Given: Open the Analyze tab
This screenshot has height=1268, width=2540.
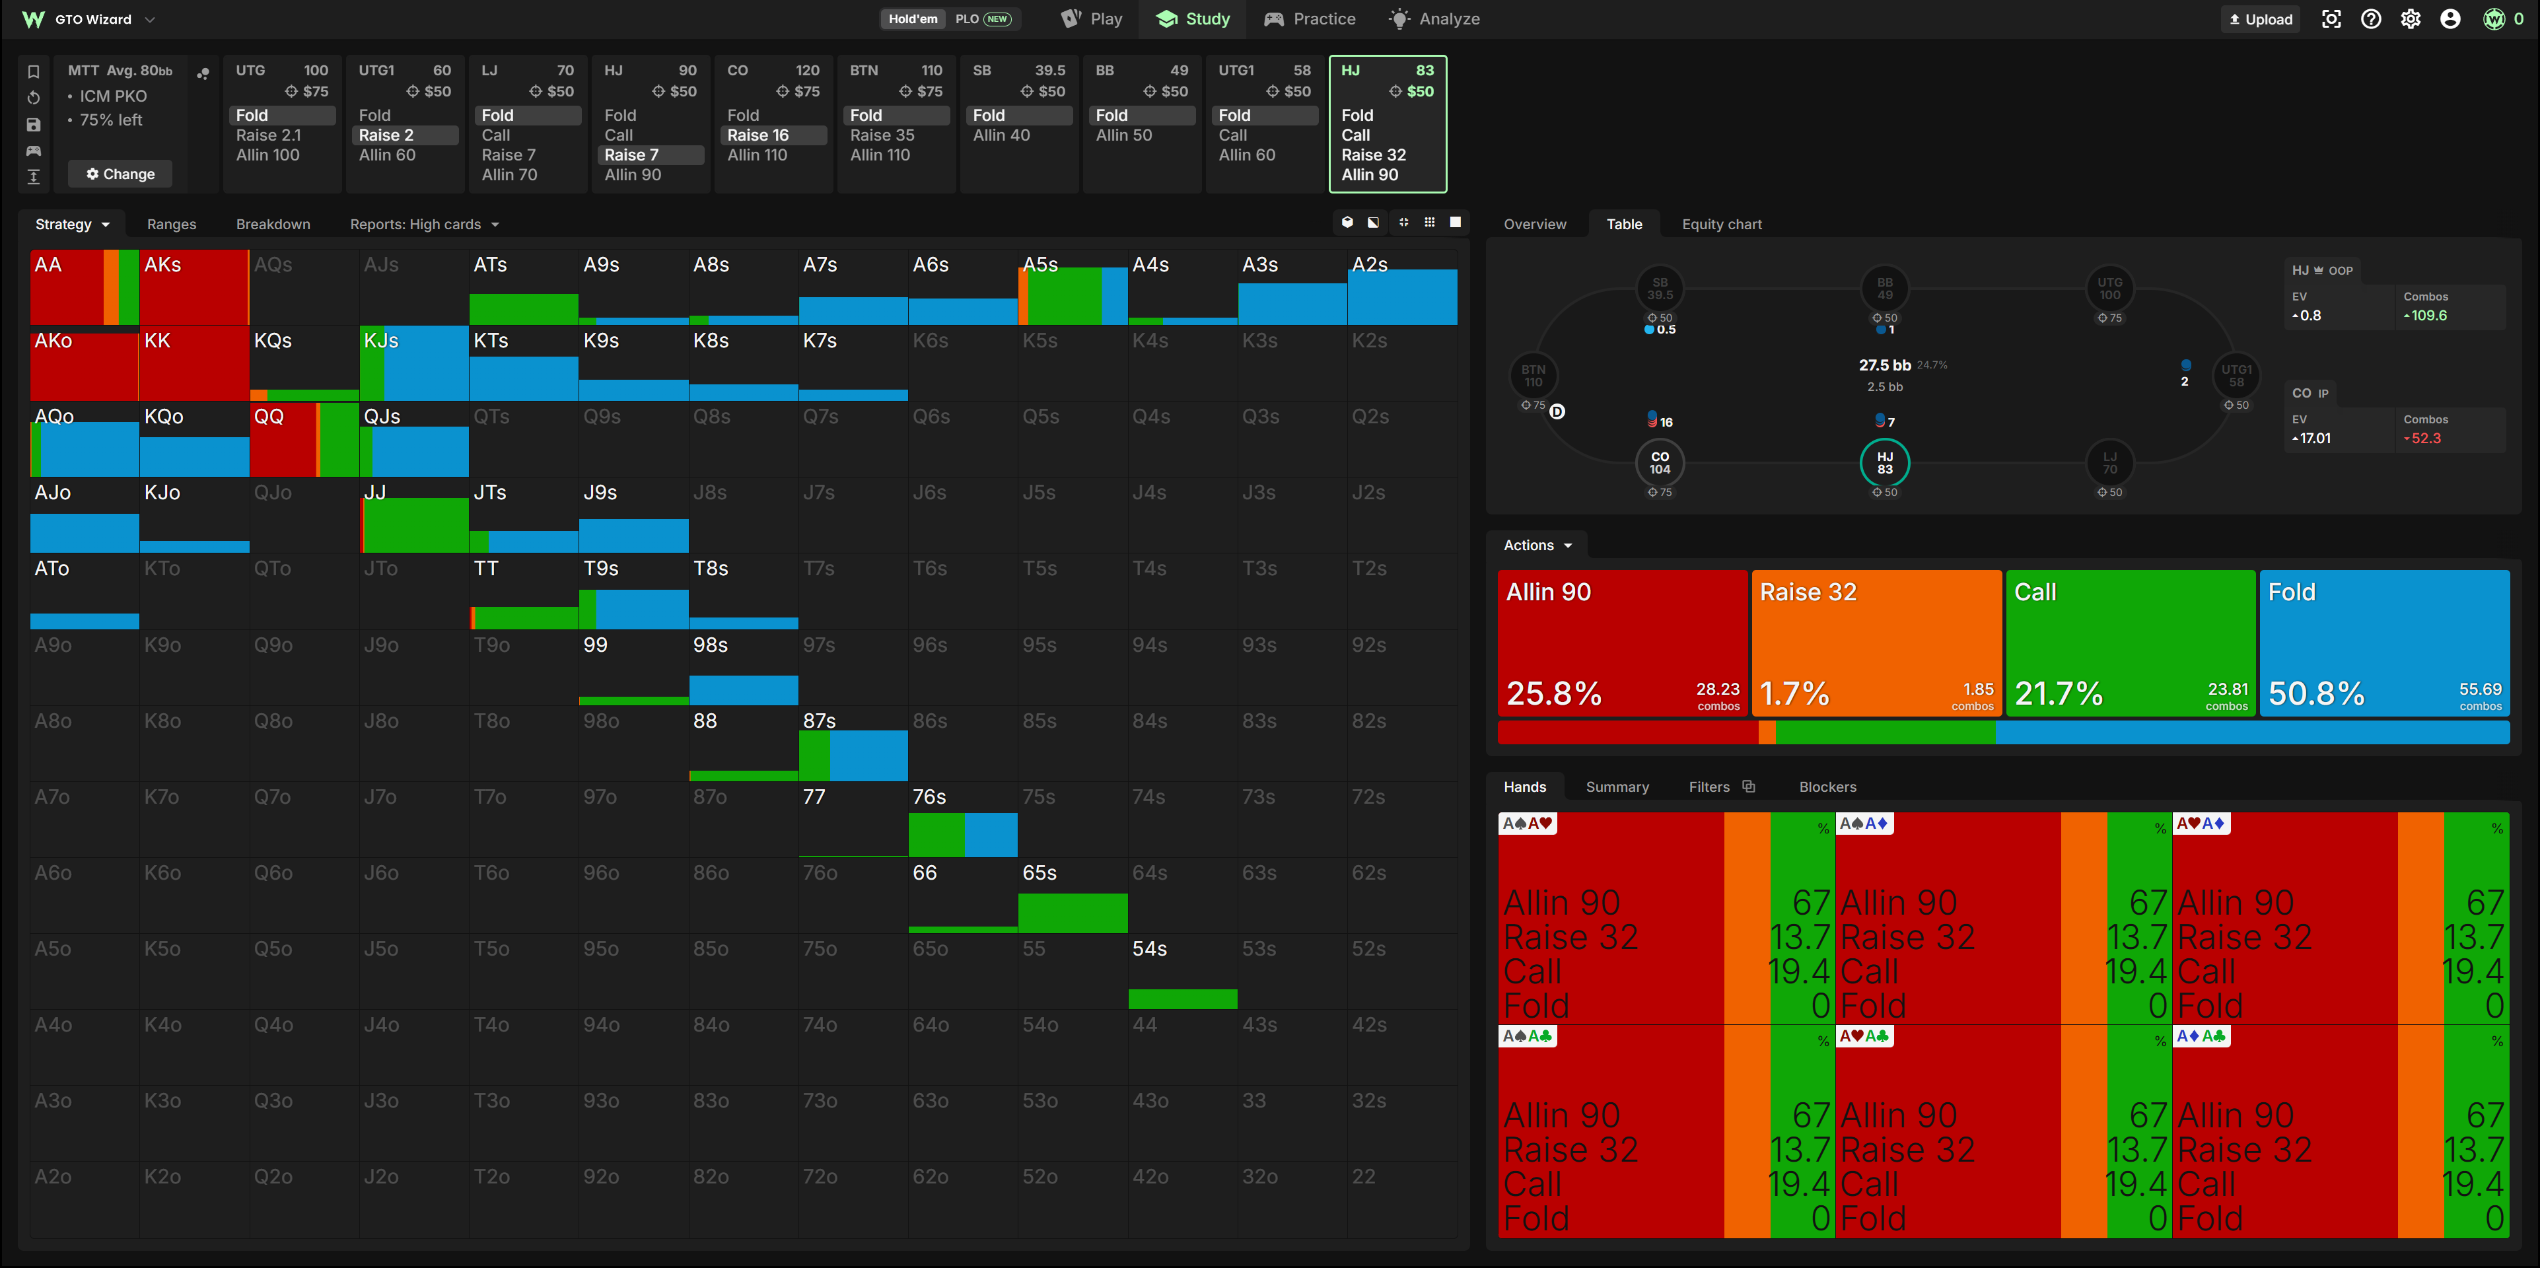Looking at the screenshot, I should tap(1434, 18).
